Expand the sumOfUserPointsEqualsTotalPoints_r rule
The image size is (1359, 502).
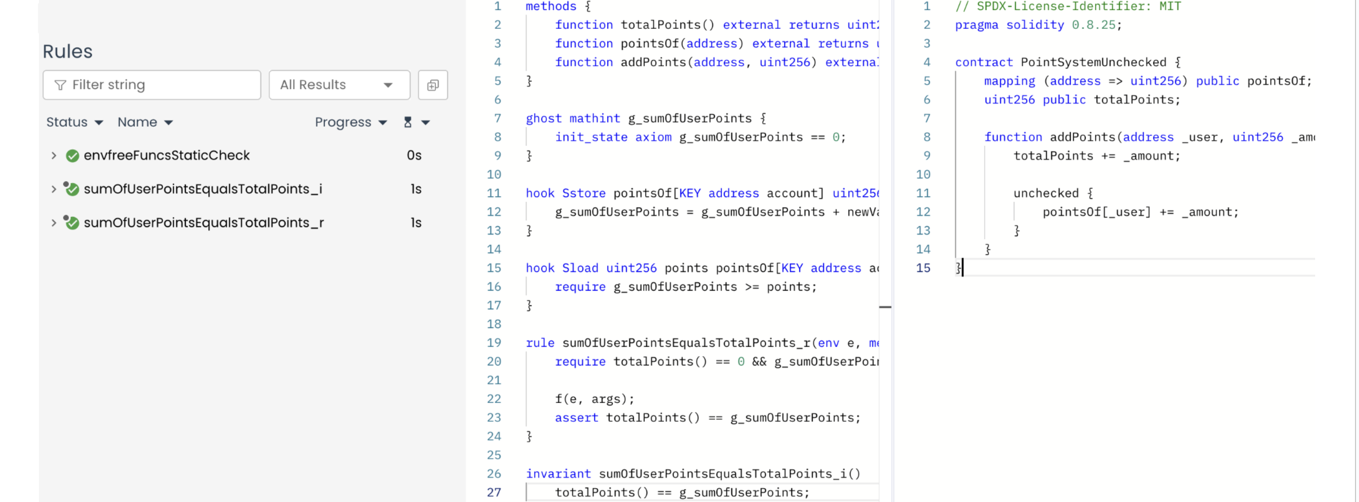(53, 223)
